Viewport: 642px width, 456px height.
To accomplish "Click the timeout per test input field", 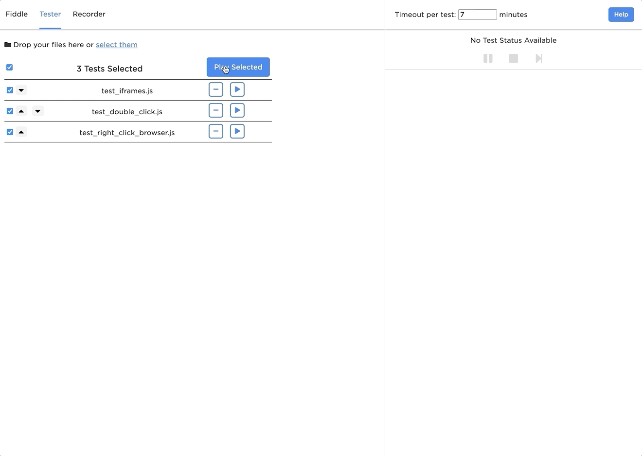I will (477, 15).
